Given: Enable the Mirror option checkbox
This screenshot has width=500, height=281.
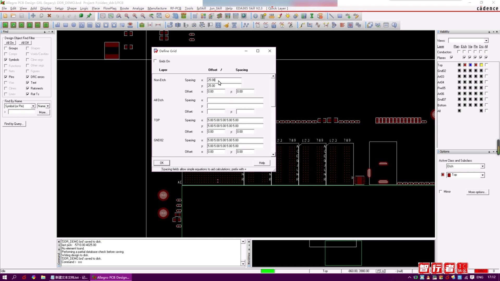Looking at the screenshot, I should 441,192.
